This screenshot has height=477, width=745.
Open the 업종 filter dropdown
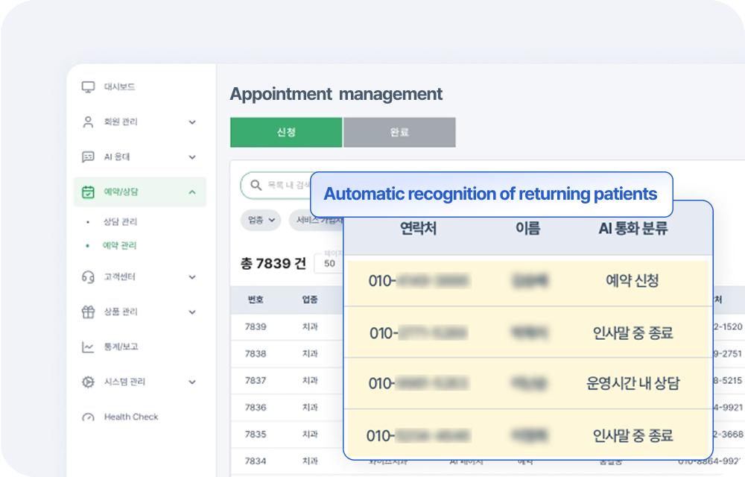[260, 220]
